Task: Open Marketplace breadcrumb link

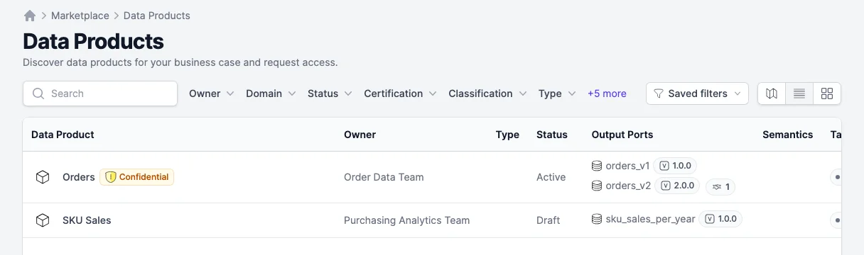Action: (80, 16)
